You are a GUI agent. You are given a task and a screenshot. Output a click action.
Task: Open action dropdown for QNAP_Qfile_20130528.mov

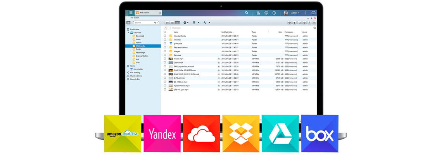(x=219, y=70)
